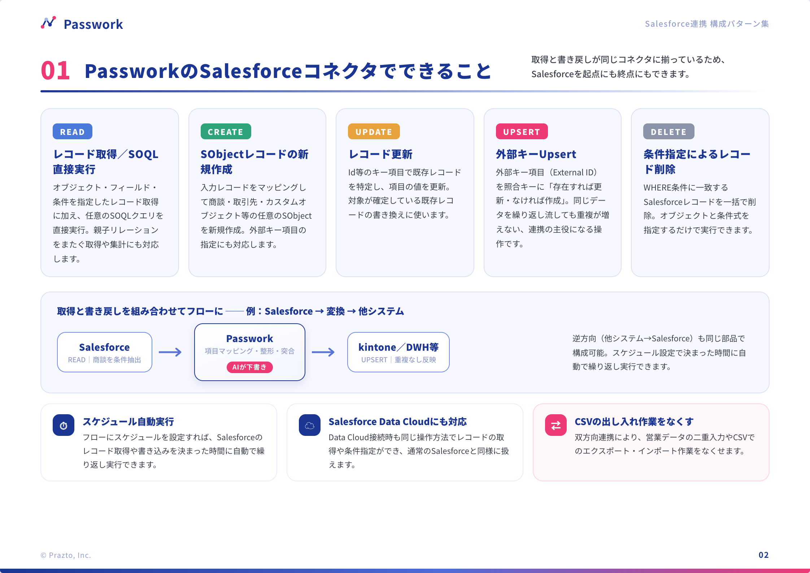Click the flow heading 取得と書き戻しを組み合わせてフローに
Image resolution: width=810 pixels, height=573 pixels.
[x=140, y=311]
